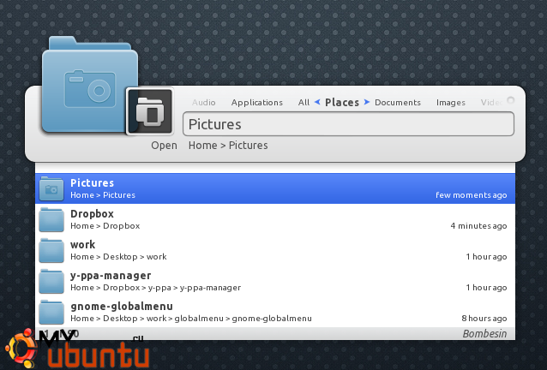Click the Dropbox result folder icon
The height and width of the screenshot is (370, 547).
[52, 220]
